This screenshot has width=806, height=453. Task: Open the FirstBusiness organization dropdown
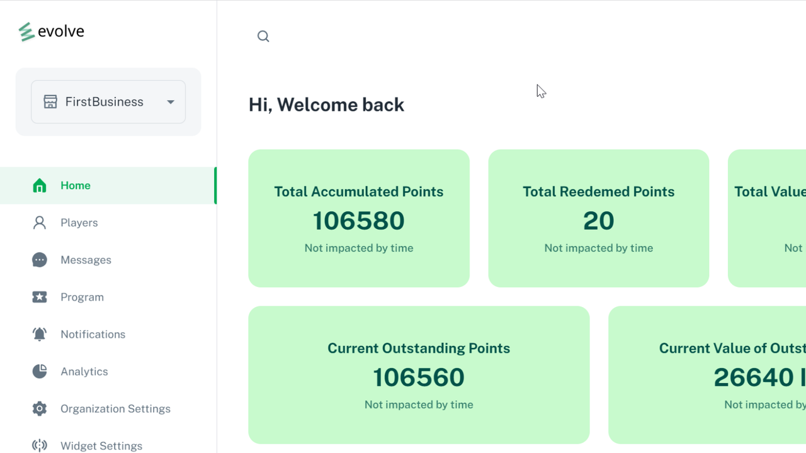coord(108,101)
